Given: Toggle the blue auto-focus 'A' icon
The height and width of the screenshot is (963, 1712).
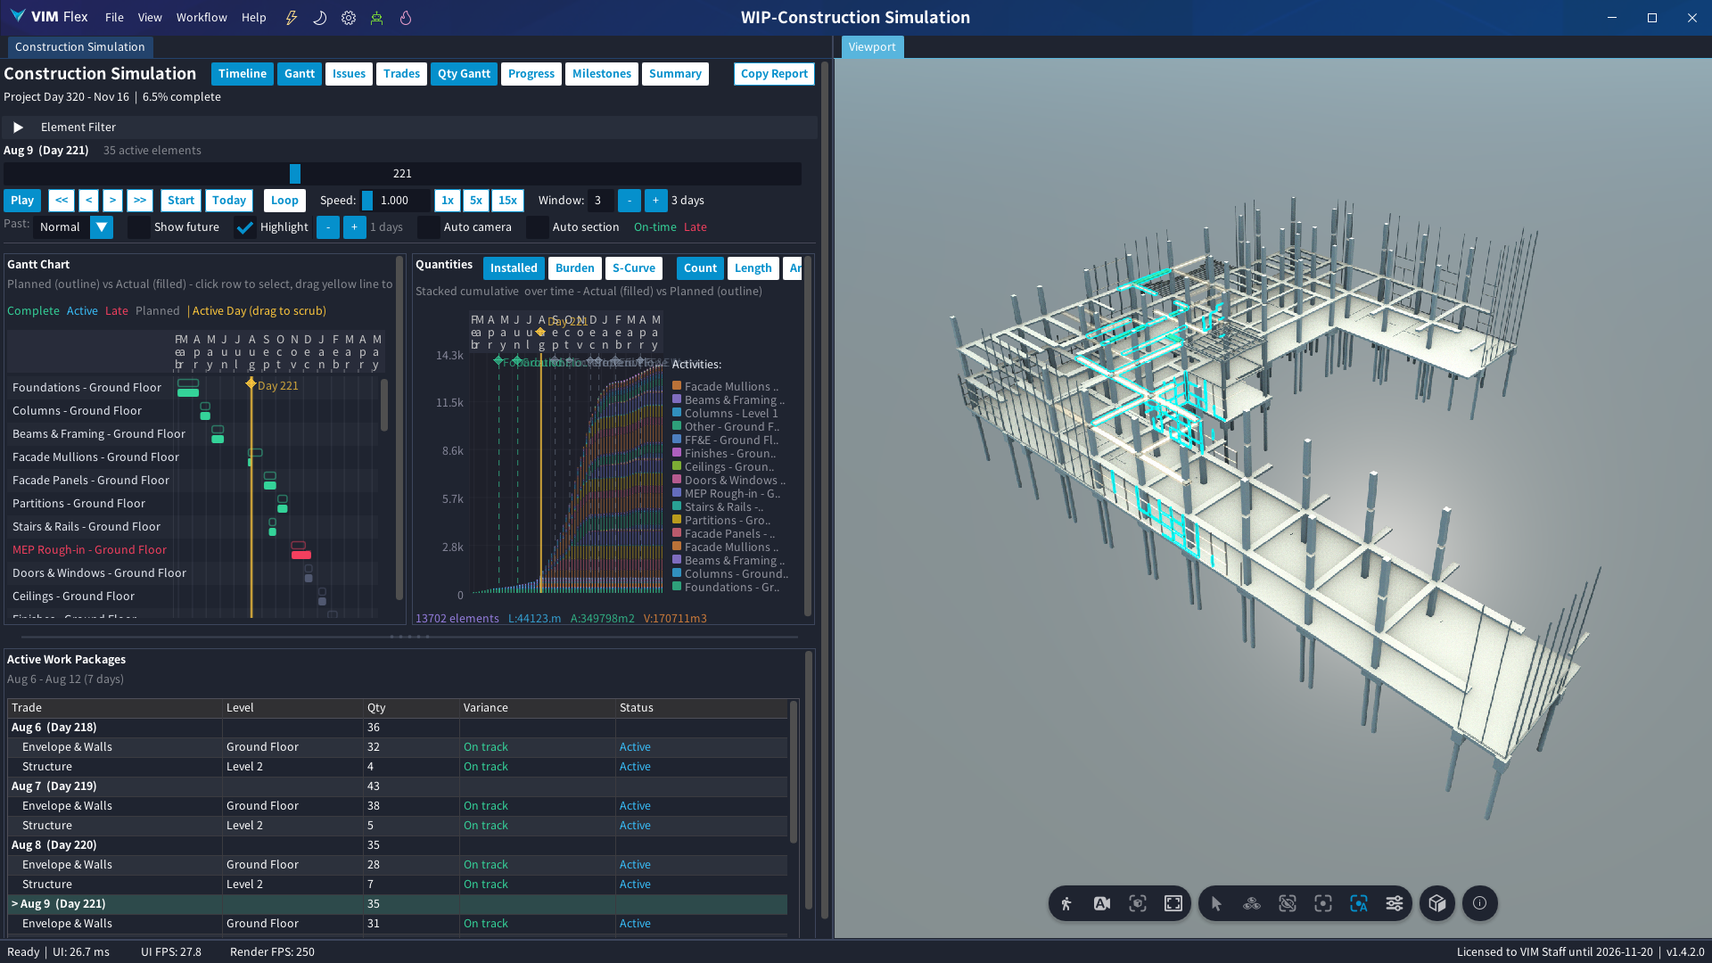Looking at the screenshot, I should point(1359,903).
